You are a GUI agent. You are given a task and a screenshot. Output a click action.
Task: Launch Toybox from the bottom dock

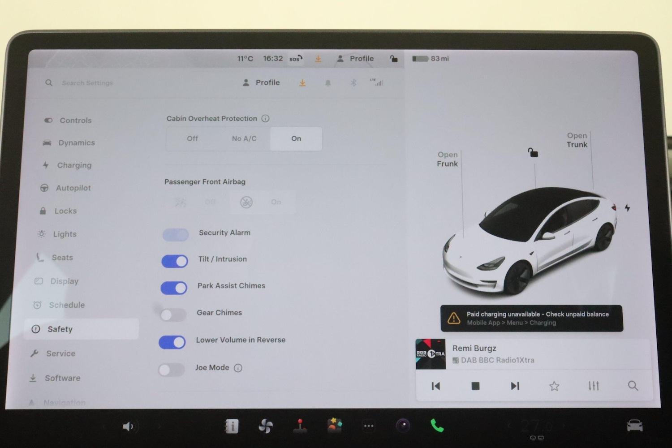click(x=334, y=426)
